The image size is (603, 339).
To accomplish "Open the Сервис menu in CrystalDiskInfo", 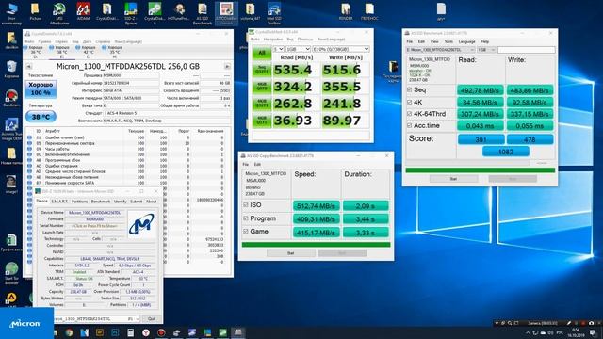I will (x=61, y=41).
